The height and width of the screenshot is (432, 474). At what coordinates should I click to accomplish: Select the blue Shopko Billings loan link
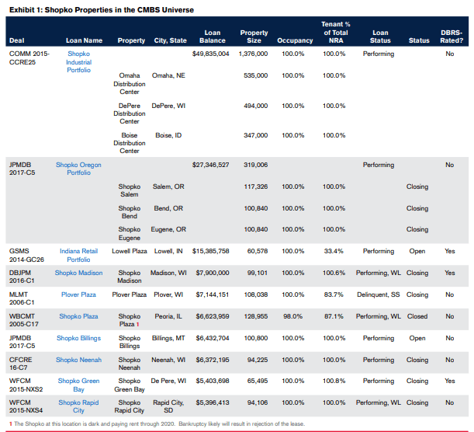point(78,338)
